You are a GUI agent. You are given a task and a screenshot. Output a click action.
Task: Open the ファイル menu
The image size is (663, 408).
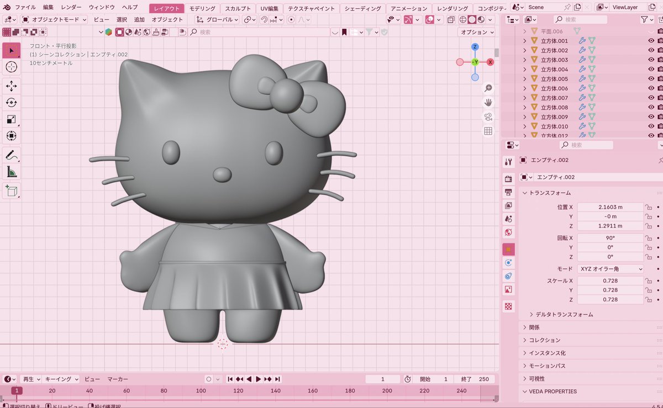click(x=25, y=8)
